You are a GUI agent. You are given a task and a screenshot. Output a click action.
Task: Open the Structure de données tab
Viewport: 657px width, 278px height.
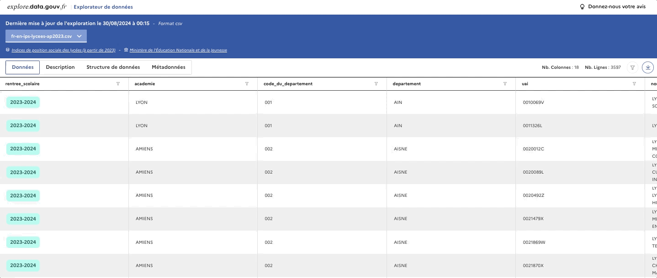coord(113,67)
